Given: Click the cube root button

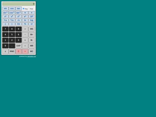Looking at the screenshot, I should coord(12,20).
